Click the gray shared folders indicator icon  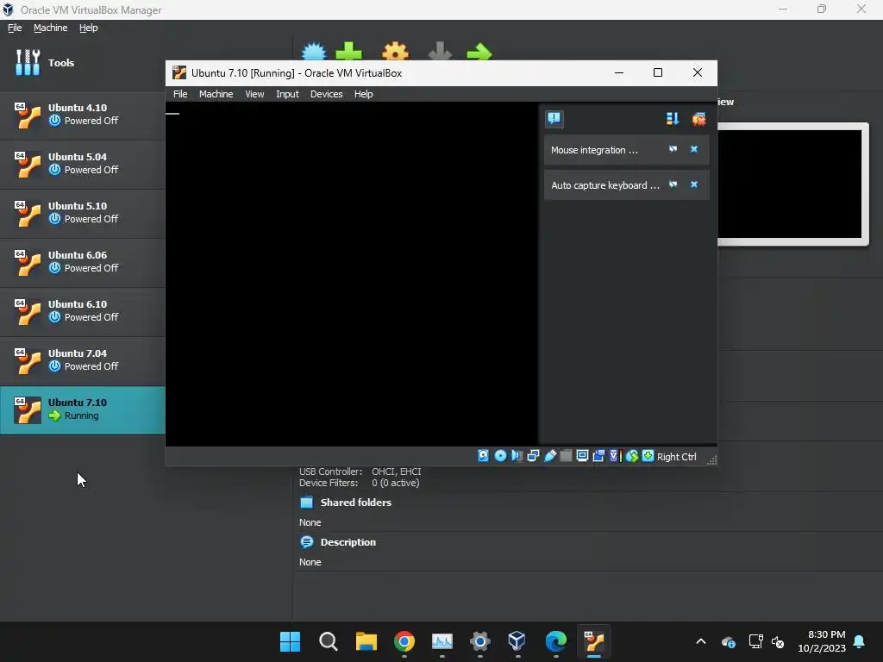pyautogui.click(x=566, y=456)
